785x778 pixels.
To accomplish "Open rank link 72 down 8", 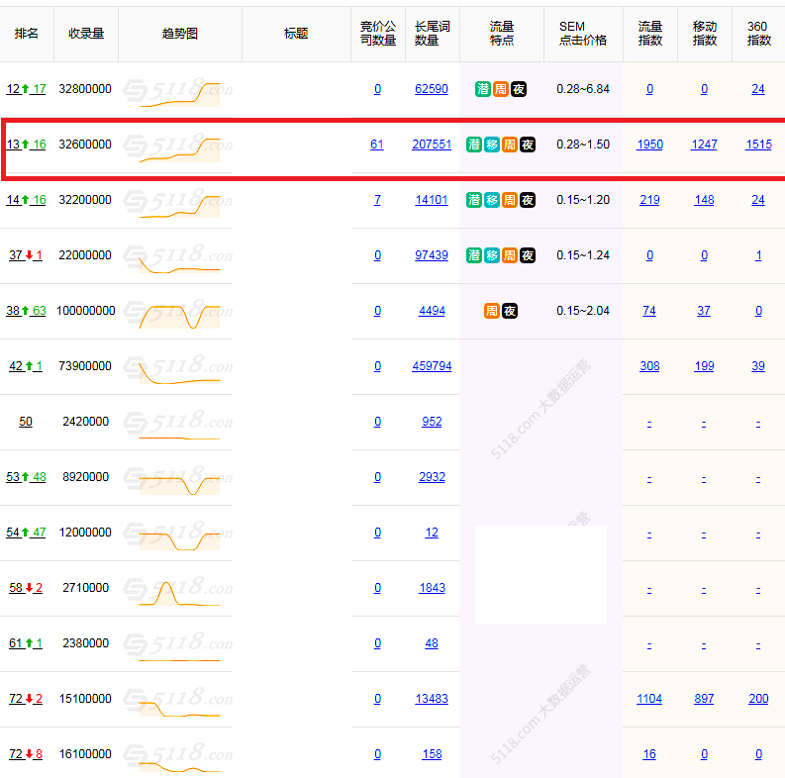I will click(x=26, y=754).
